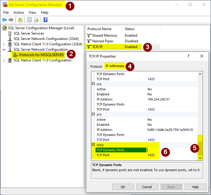The width and height of the screenshot is (211, 195).
Task: Click the property list scrollbar thumb
Action: [x=200, y=148]
